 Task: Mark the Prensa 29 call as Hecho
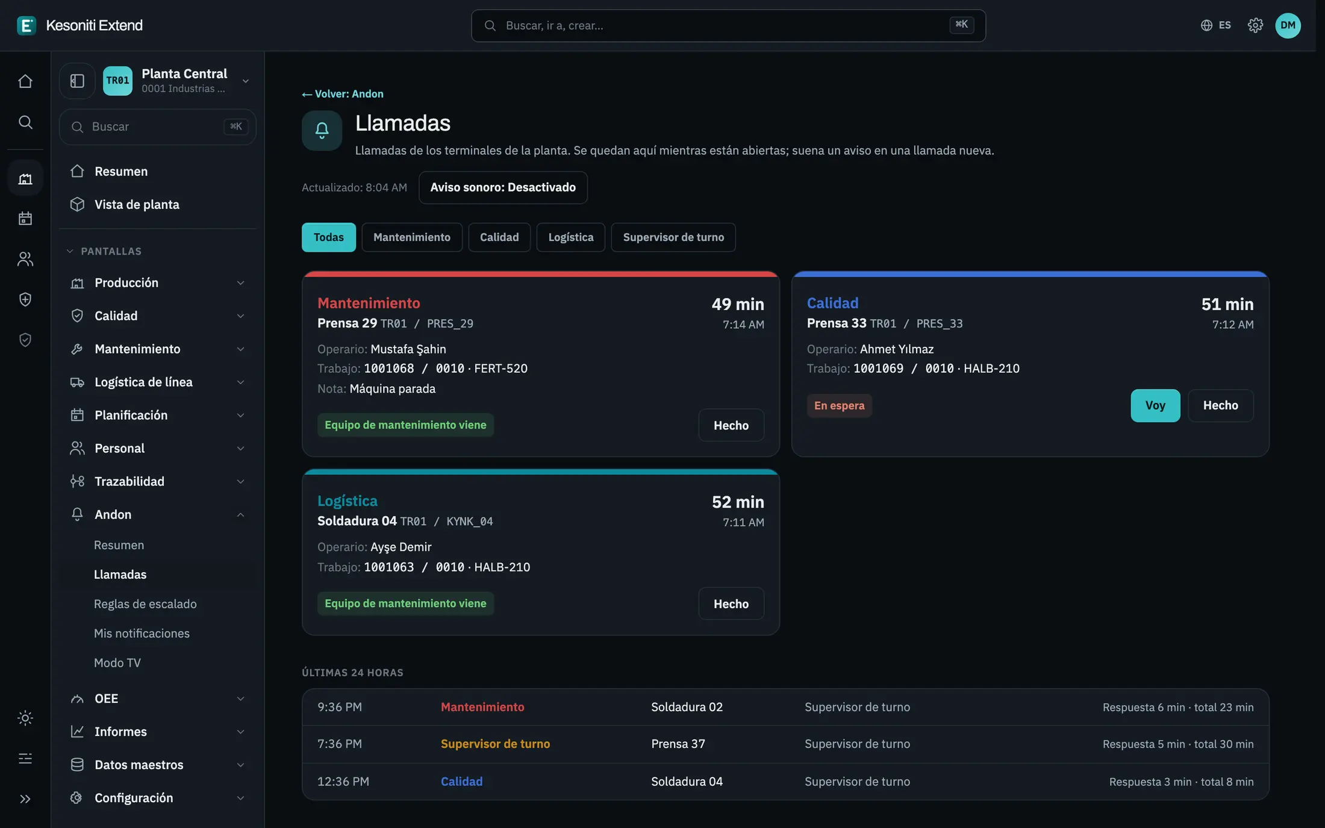click(731, 425)
